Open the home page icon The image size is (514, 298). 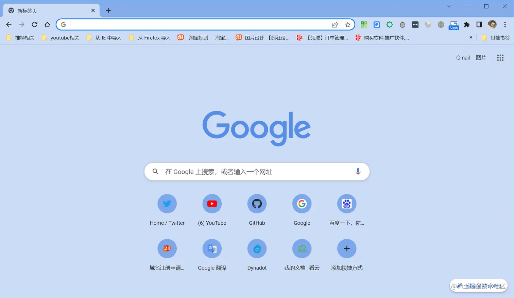coord(47,24)
